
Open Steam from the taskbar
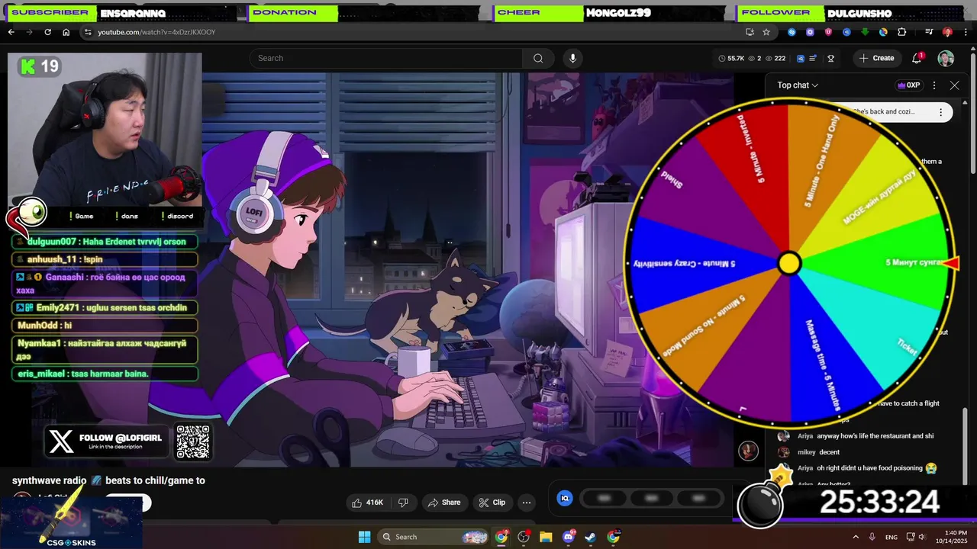coord(591,537)
